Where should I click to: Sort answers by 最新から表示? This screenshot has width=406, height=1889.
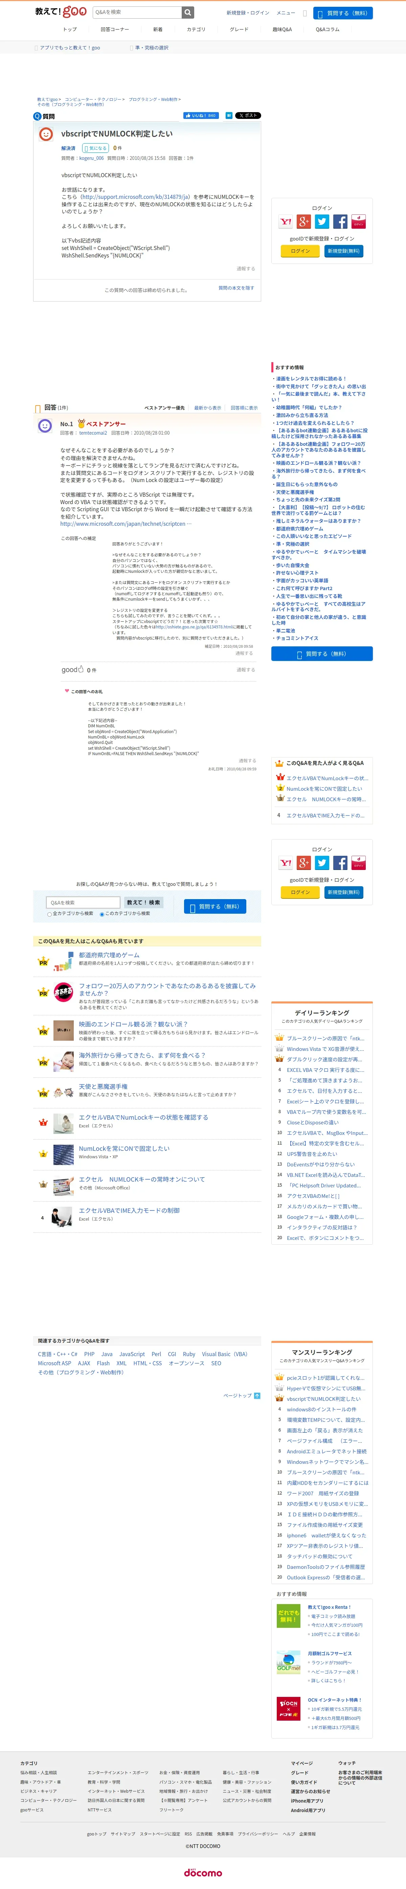207,408
